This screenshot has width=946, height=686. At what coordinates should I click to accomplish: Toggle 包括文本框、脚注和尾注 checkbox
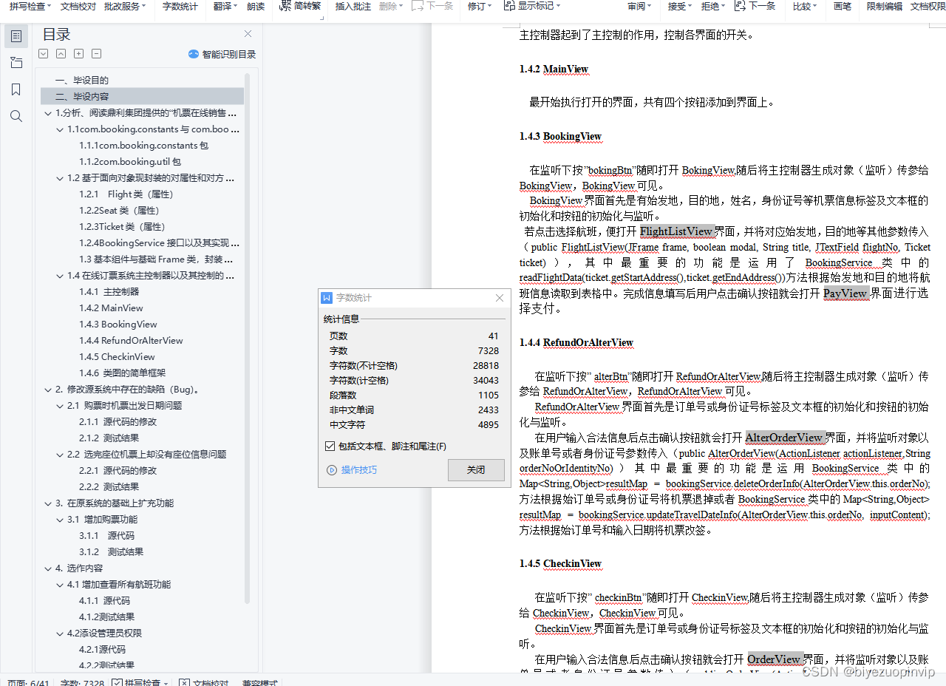[330, 446]
